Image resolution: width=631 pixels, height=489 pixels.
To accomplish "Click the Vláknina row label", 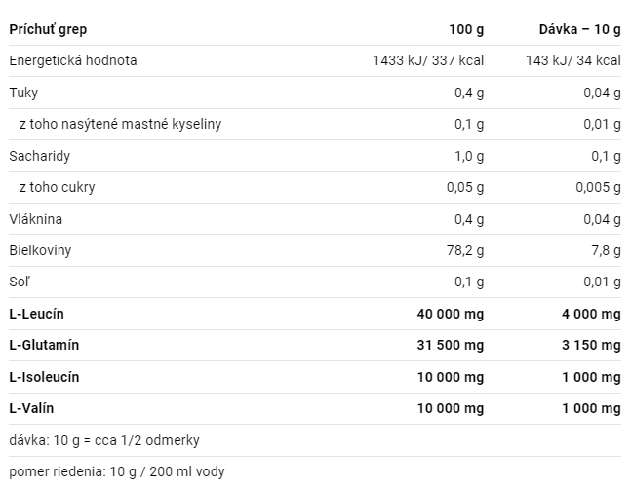I will click(35, 219).
